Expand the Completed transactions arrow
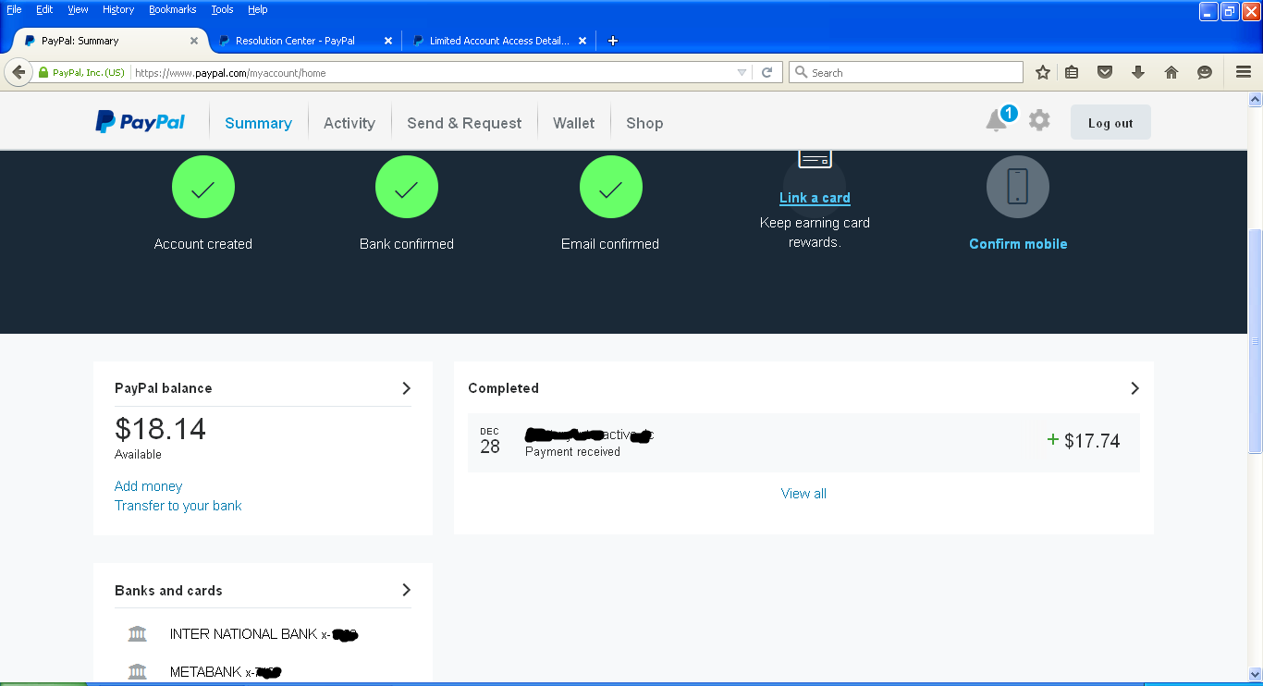Image resolution: width=1263 pixels, height=686 pixels. [1134, 388]
